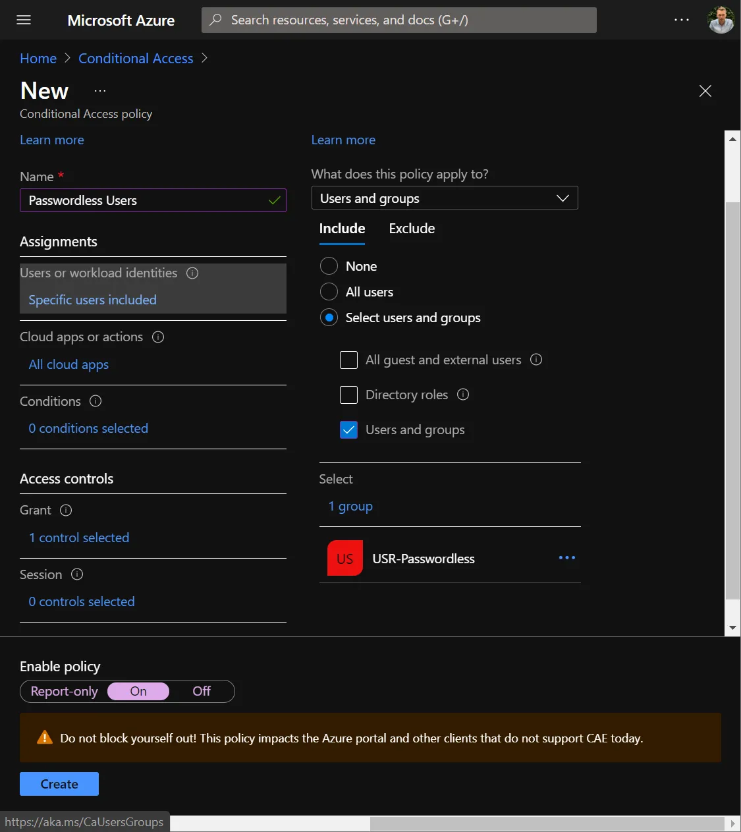Screen dimensions: 741x832
Task: Check All guest and external users
Action: [x=348, y=360]
